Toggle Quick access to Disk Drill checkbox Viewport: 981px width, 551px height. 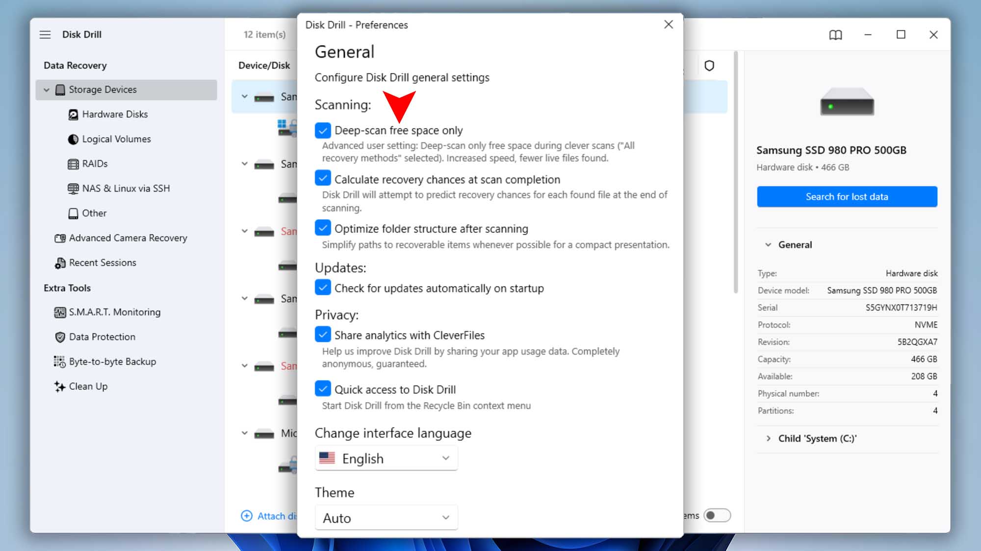tap(323, 389)
